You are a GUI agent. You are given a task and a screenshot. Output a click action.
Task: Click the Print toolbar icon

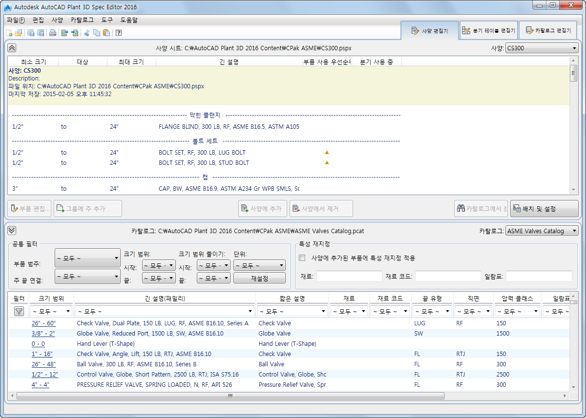coord(53,33)
